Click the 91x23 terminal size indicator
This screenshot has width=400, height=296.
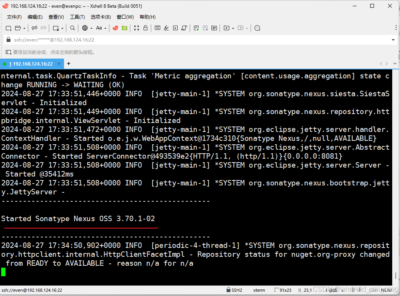(x=283, y=290)
